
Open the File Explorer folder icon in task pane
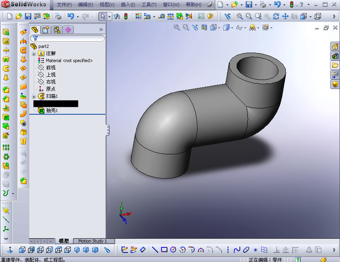[335, 65]
